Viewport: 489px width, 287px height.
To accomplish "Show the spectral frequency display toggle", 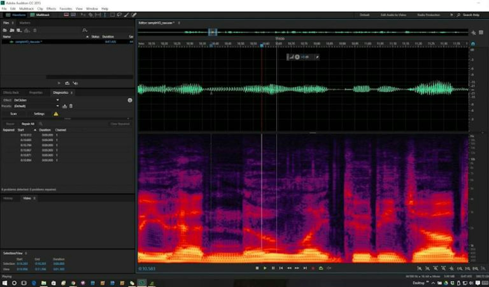I will click(x=66, y=15).
